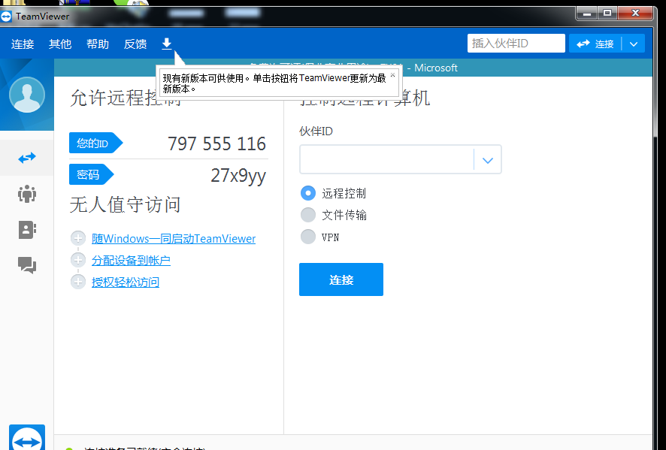Open the 反馈 menu

pyautogui.click(x=135, y=44)
